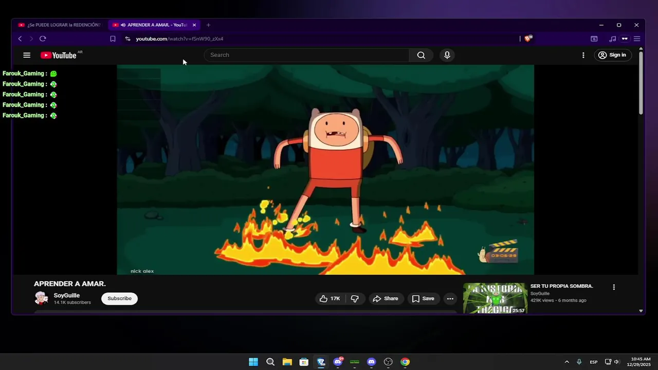Open Windows taskbar search
The width and height of the screenshot is (658, 370).
tap(270, 362)
